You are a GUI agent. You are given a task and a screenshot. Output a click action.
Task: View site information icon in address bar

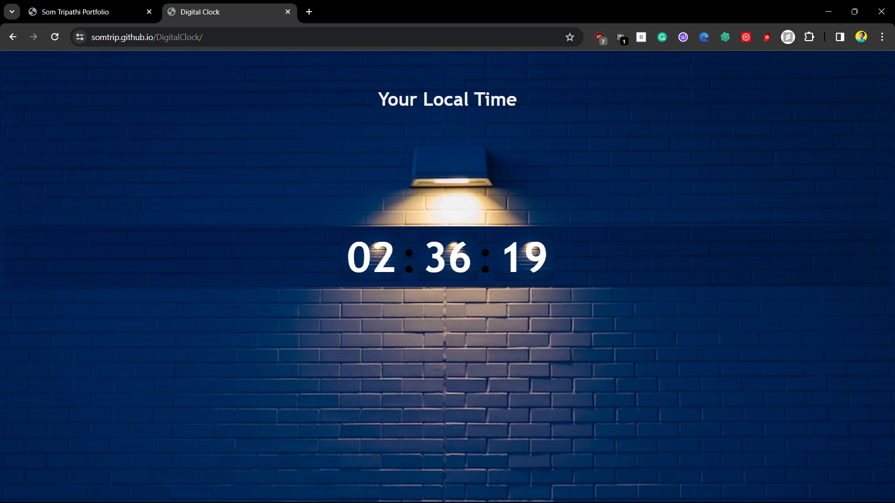pyautogui.click(x=80, y=37)
